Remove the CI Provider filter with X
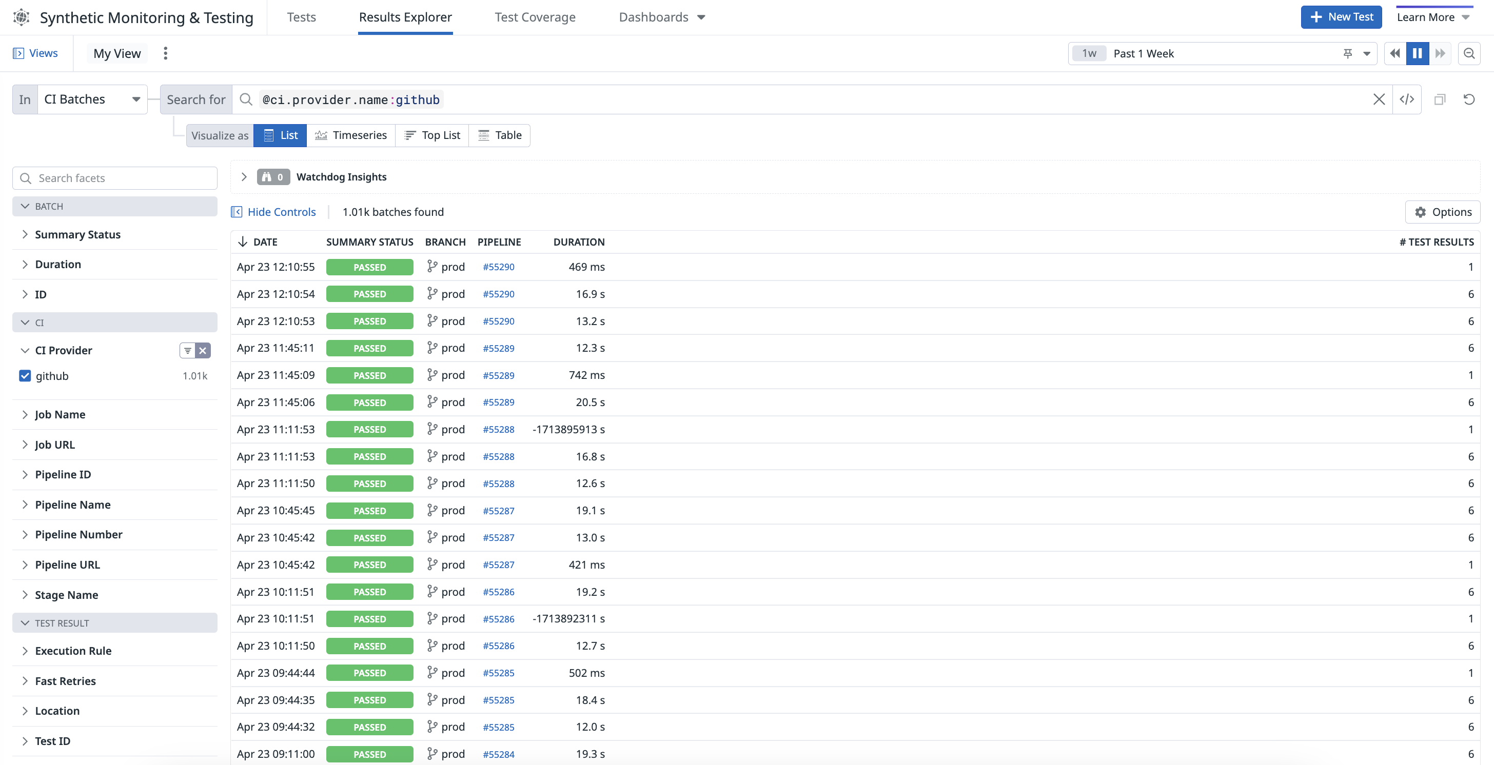This screenshot has height=765, width=1494. [203, 350]
